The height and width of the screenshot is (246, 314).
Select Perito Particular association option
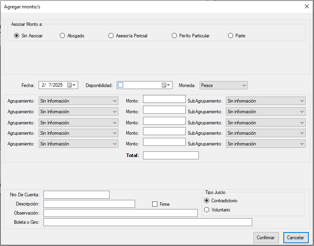[175, 36]
